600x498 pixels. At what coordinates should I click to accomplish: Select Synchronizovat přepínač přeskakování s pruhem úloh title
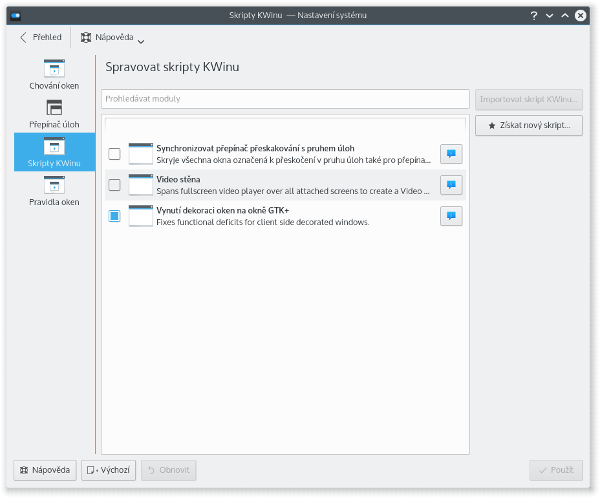coord(255,148)
